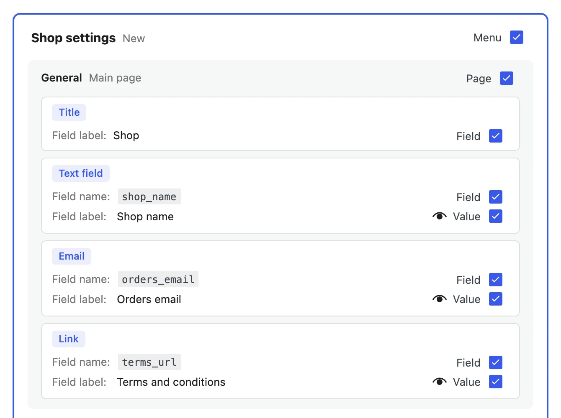
Task: Uncheck the Value checkbox for Orders email
Action: (x=495, y=299)
